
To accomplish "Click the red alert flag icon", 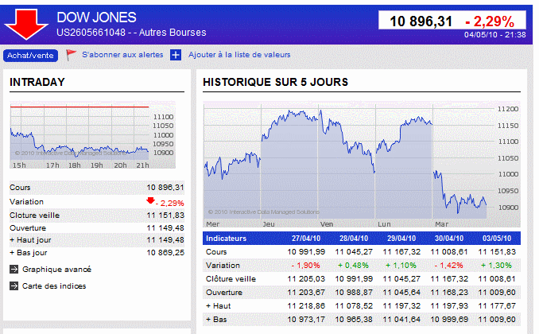I will [x=71, y=55].
